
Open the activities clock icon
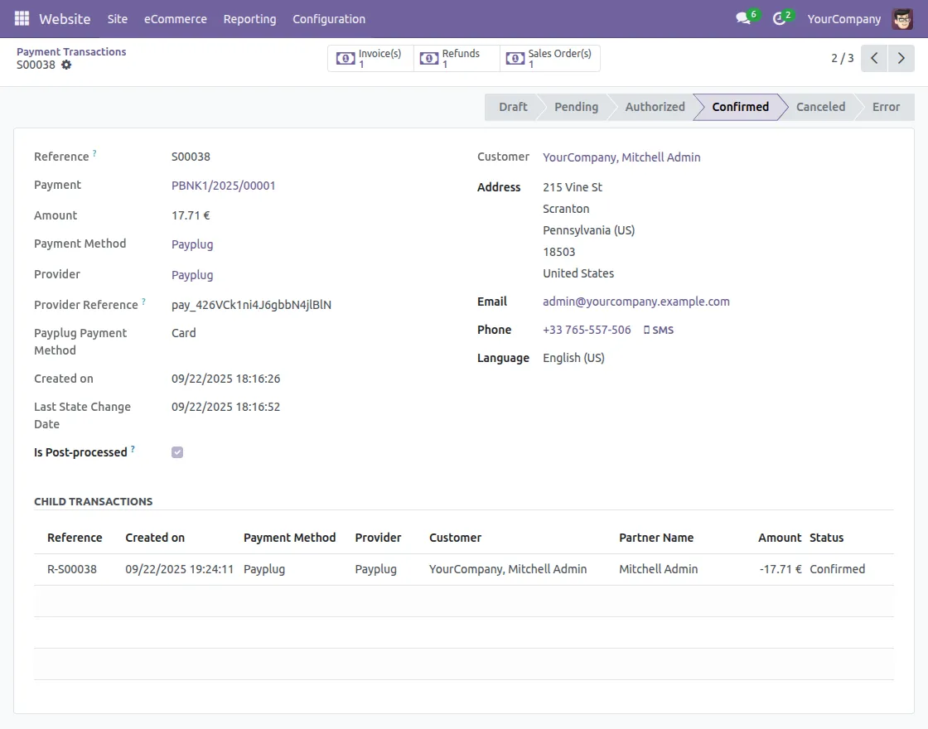click(779, 18)
